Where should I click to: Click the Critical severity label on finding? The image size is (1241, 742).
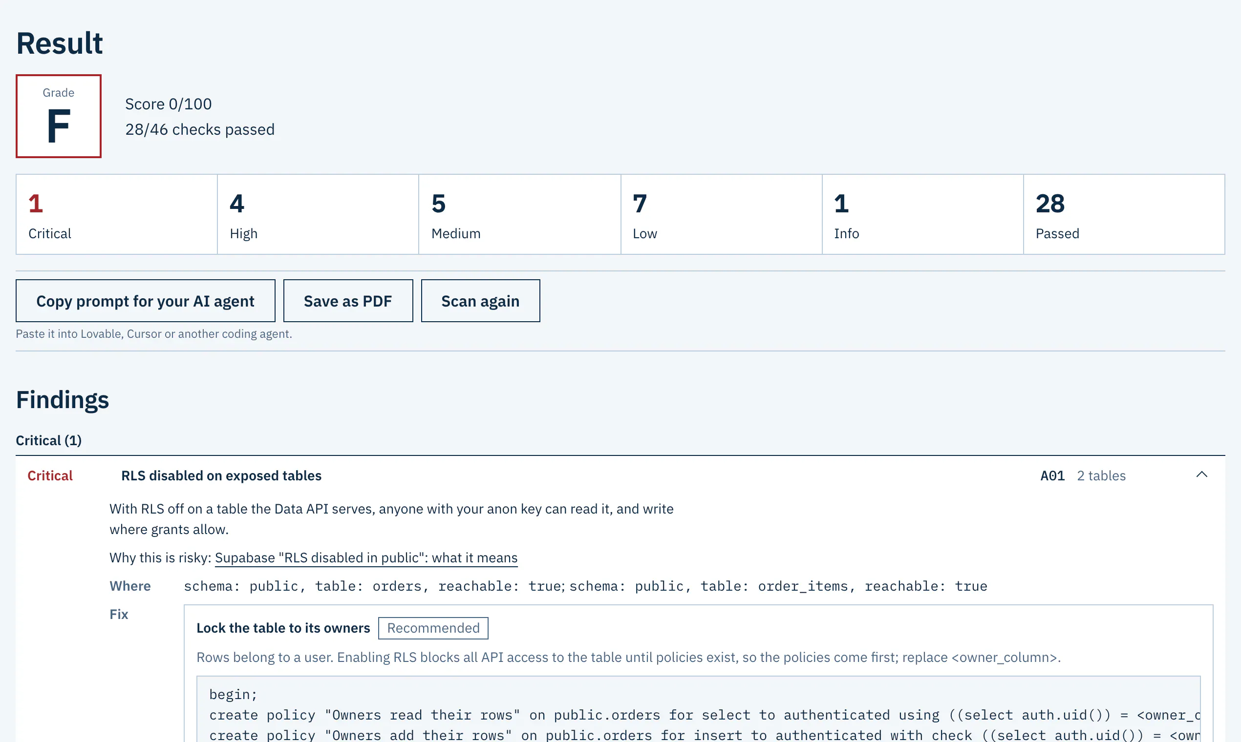click(50, 475)
